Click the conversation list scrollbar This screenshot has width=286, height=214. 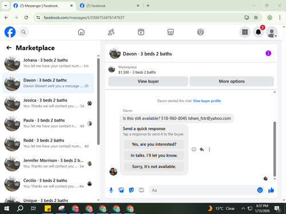point(98,102)
